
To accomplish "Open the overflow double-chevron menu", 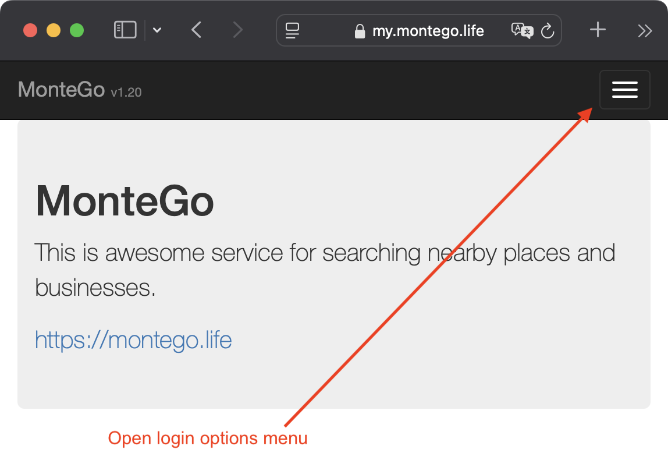I will click(644, 30).
